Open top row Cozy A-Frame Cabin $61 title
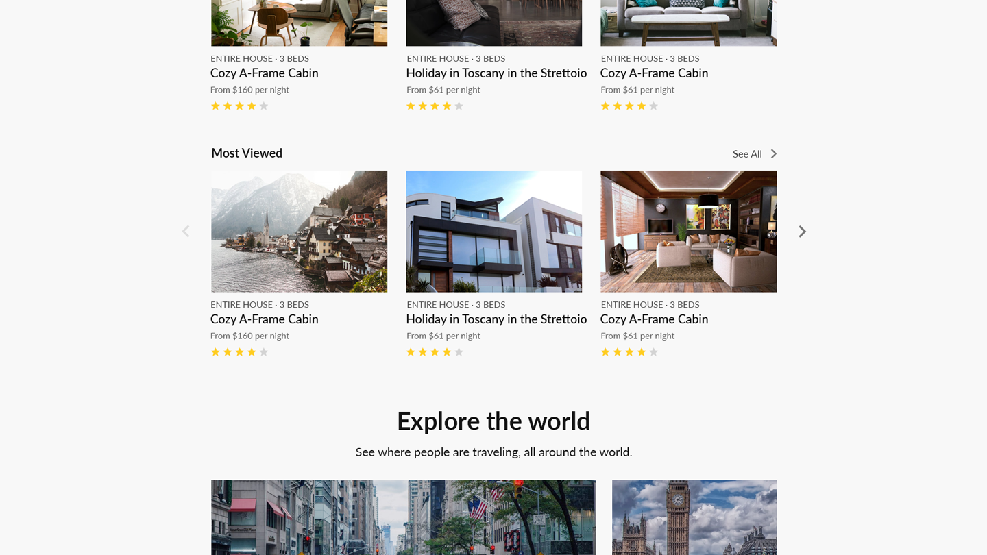This screenshot has width=987, height=555. [x=654, y=73]
